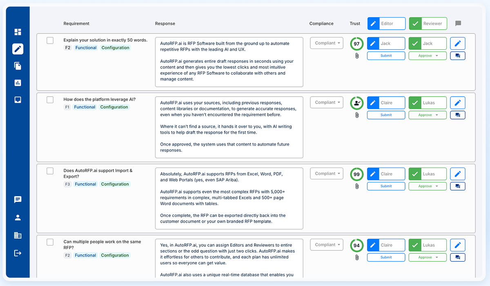Click the header Editor assignment field
Image resolution: width=490 pixels, height=286 pixels.
(386, 23)
